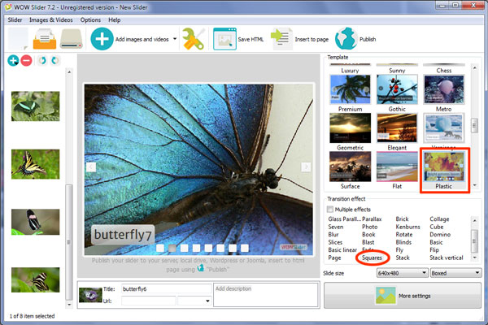The height and width of the screenshot is (325, 488).
Task: Select the Geometric template thumbnail
Action: [350, 128]
